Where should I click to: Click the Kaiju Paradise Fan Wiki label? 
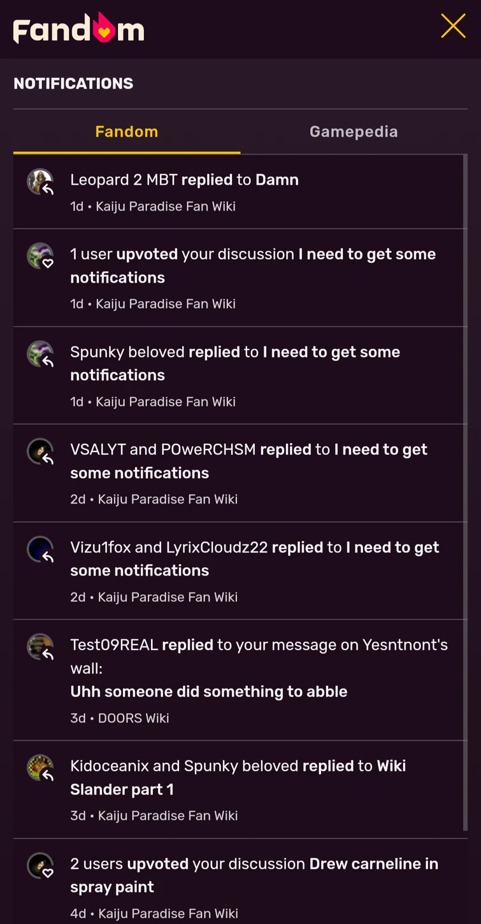[x=168, y=206]
